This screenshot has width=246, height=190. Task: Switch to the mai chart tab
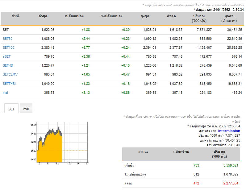(x=26, y=109)
